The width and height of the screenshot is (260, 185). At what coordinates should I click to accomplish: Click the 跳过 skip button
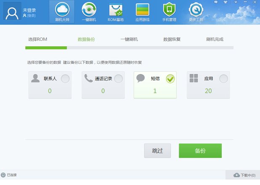157,151
